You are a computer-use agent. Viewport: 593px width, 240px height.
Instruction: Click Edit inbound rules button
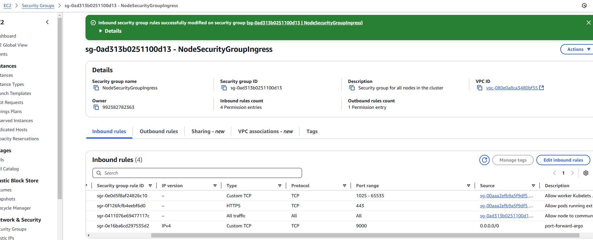tap(563, 160)
